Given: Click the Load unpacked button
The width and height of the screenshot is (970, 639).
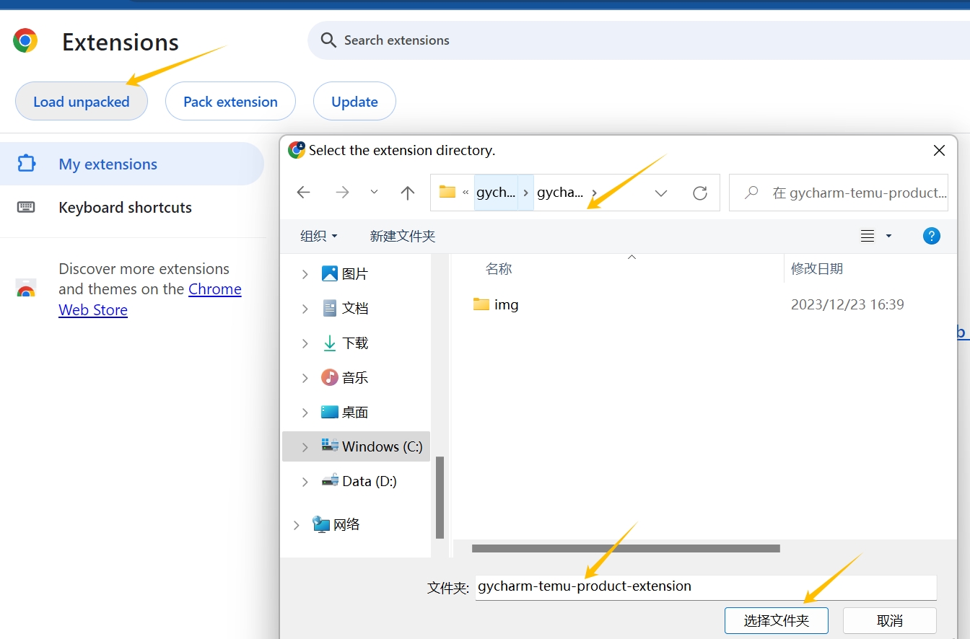Looking at the screenshot, I should coord(82,102).
